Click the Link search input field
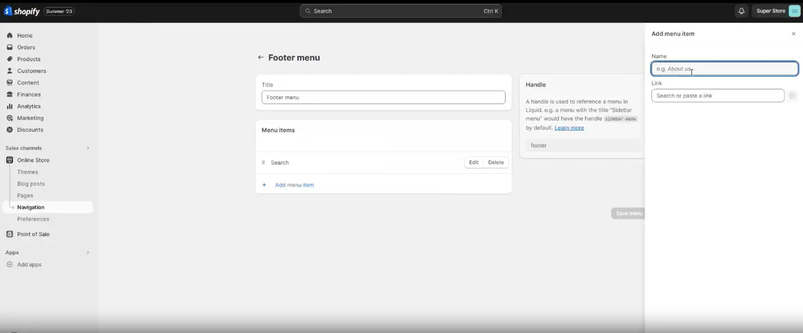The width and height of the screenshot is (803, 333). (x=717, y=95)
